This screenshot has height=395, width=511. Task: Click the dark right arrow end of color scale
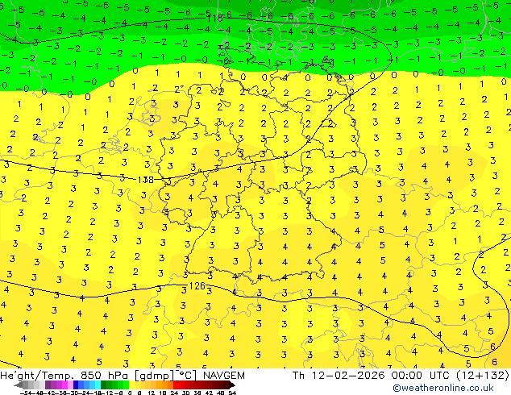tap(232, 385)
